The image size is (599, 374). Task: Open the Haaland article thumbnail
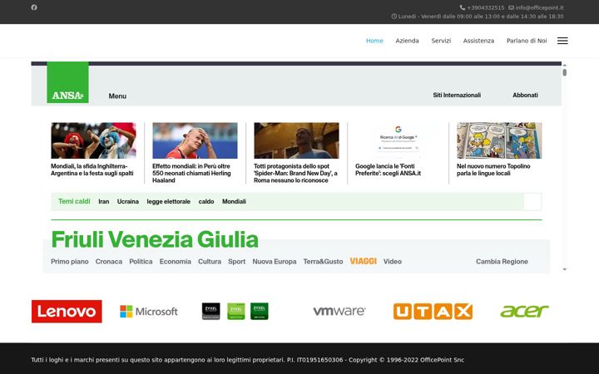point(195,140)
